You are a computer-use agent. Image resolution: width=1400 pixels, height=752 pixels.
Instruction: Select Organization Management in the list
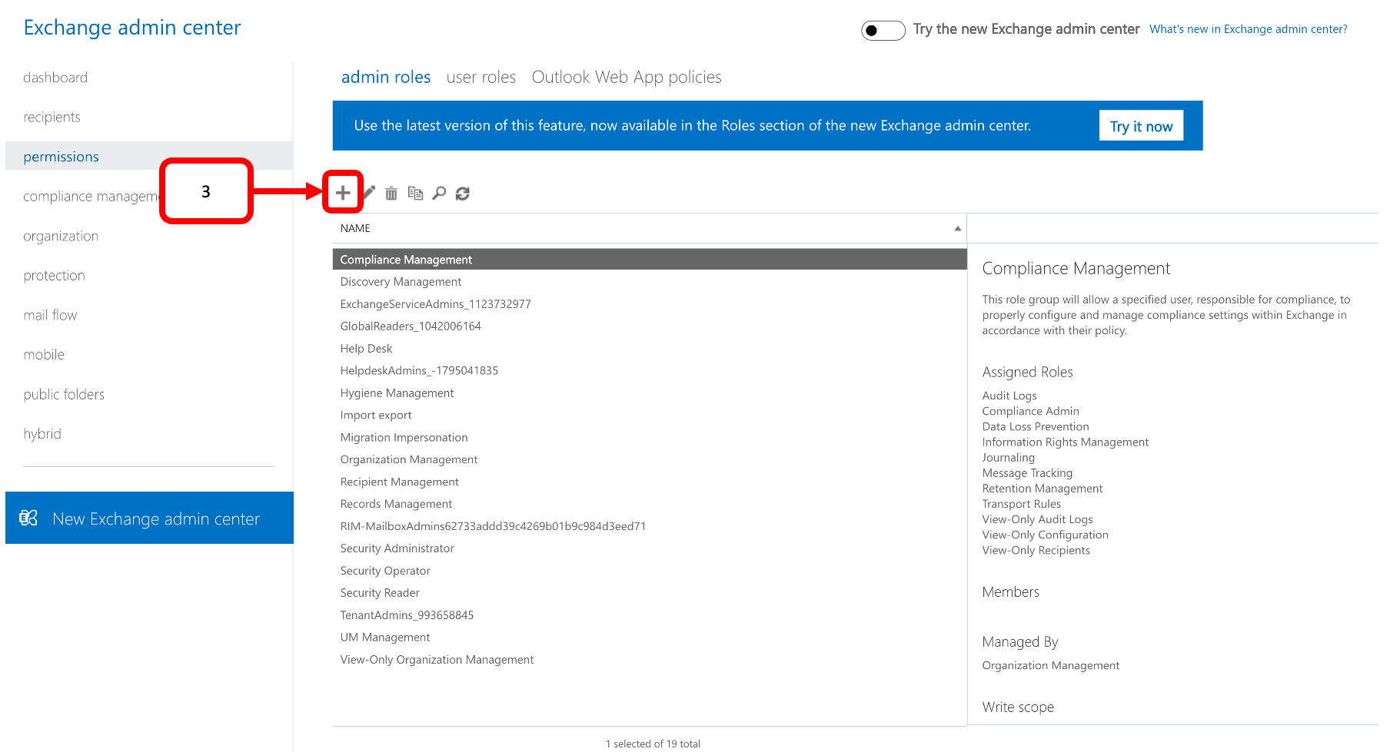tap(408, 459)
